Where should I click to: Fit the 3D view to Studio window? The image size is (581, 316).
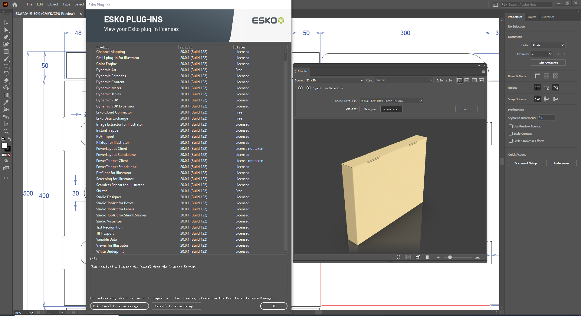(x=399, y=257)
